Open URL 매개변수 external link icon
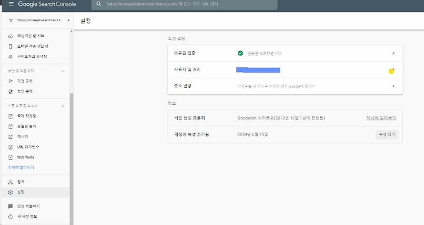The height and width of the screenshot is (225, 424). pos(11,147)
